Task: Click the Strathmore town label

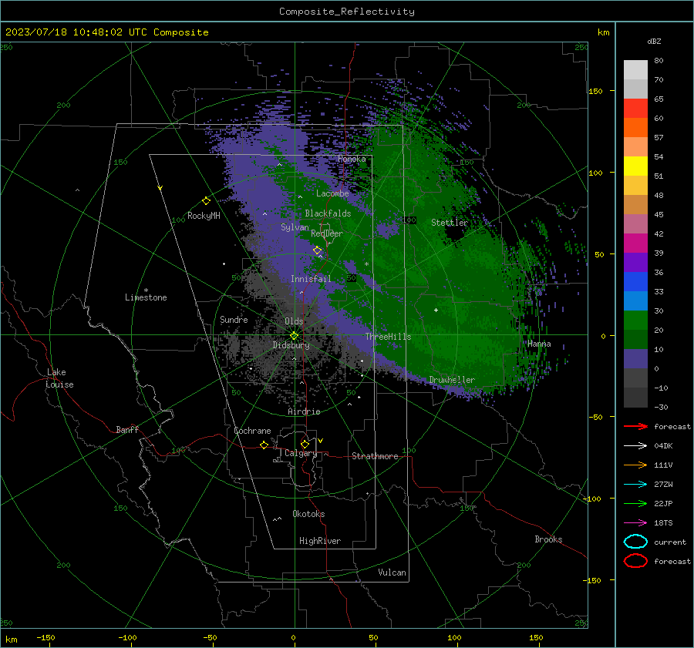Action: tap(375, 456)
